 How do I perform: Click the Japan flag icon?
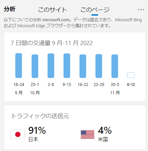tap(18, 134)
